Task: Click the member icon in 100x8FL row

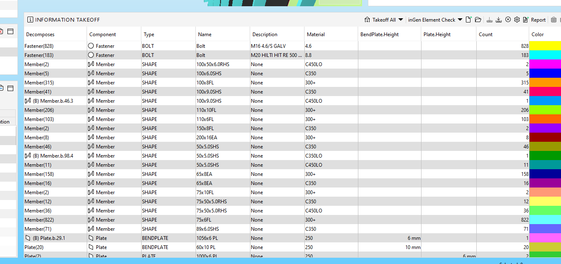Action: click(x=91, y=82)
